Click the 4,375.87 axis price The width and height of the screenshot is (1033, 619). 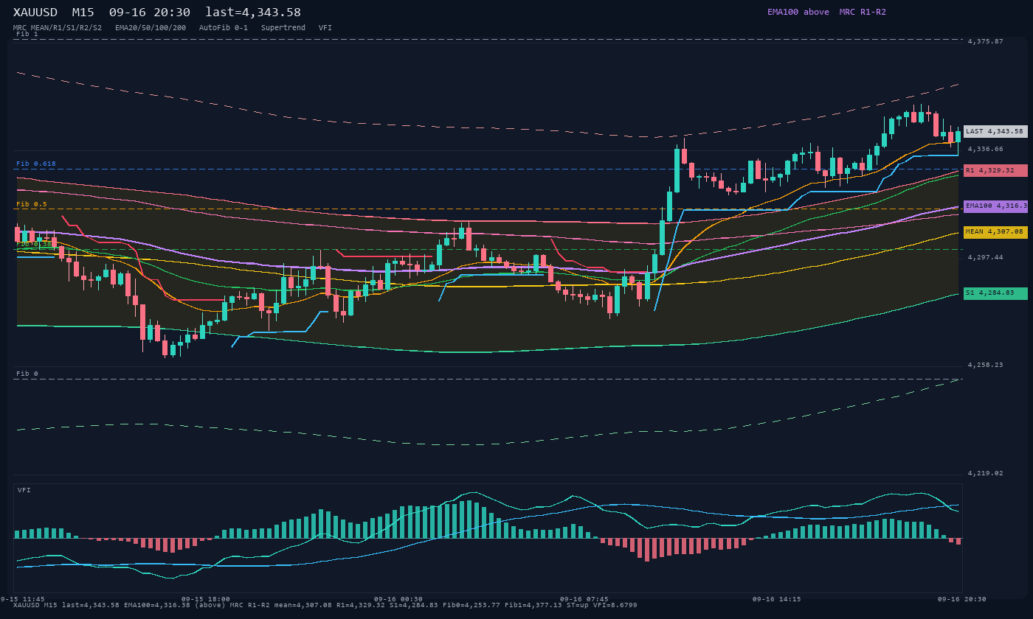point(986,41)
